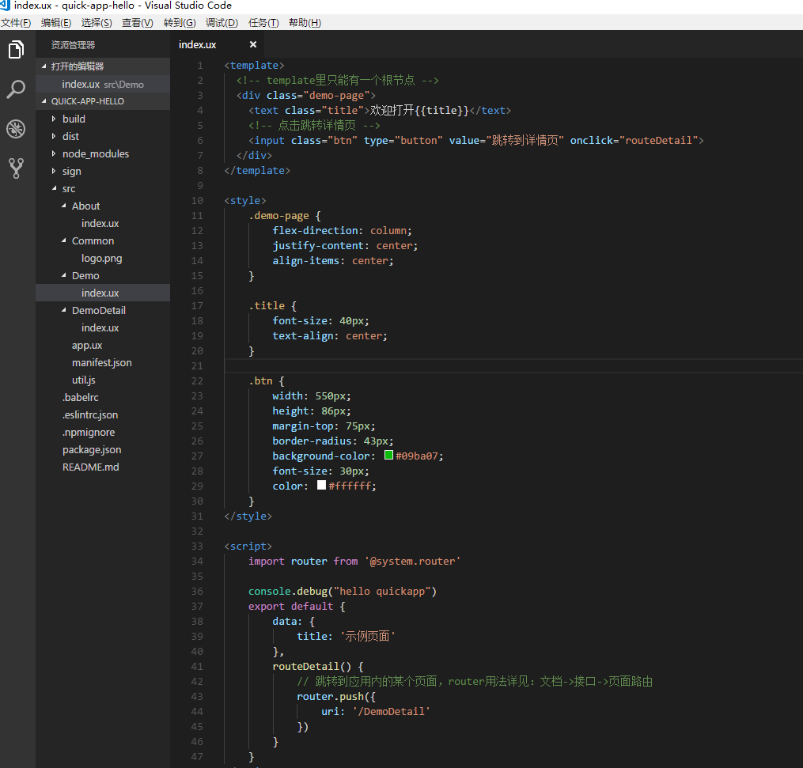Open the 任务(T) menu
This screenshot has height=768, width=803.
[x=263, y=22]
